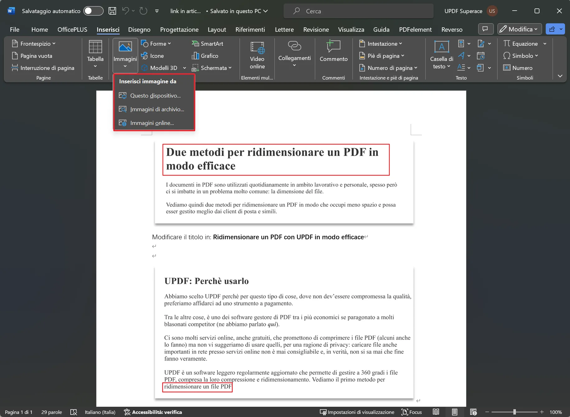Click the Icone button

tap(152, 56)
